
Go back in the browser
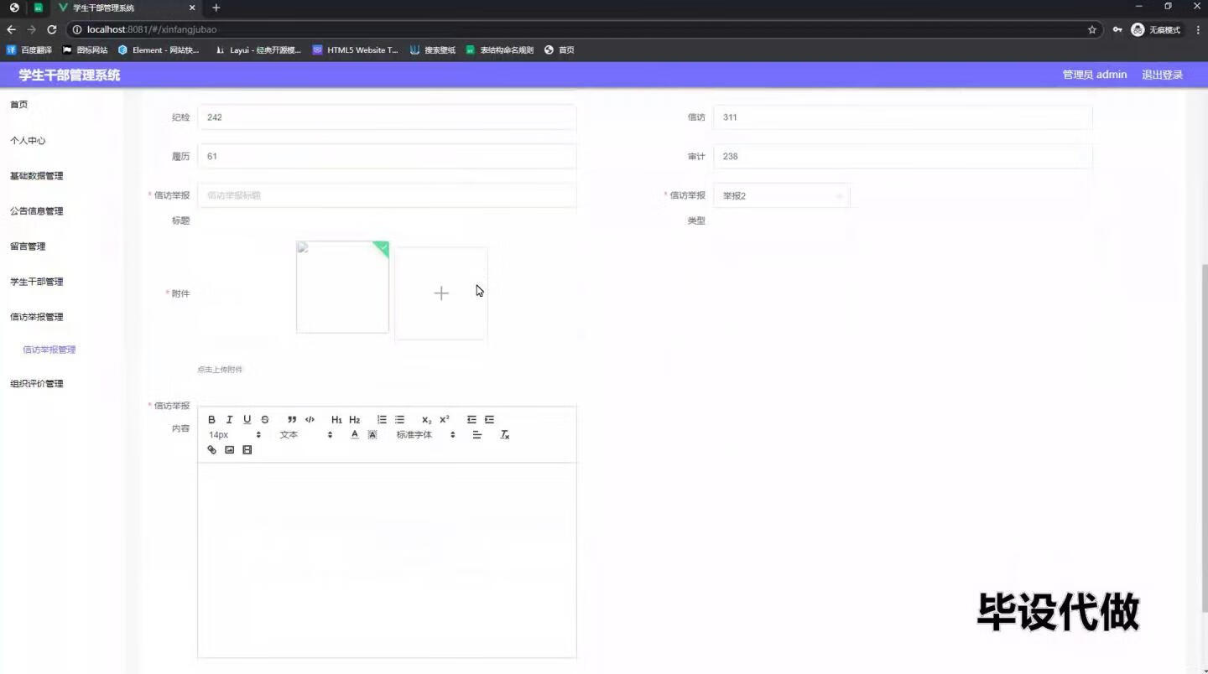[x=11, y=29]
